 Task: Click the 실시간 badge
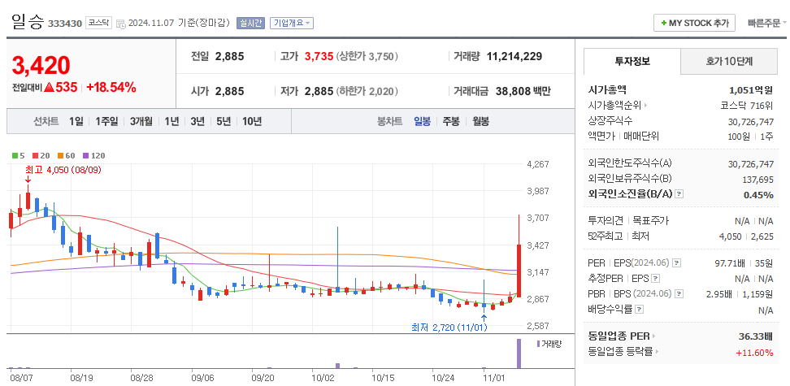pyautogui.click(x=250, y=24)
